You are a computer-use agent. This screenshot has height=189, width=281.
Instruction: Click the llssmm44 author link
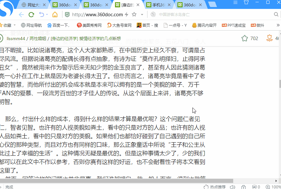click(16, 38)
